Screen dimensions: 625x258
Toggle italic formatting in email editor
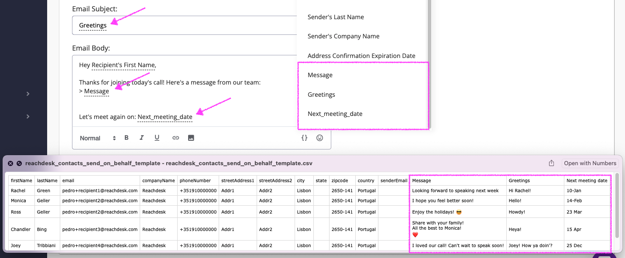point(141,138)
